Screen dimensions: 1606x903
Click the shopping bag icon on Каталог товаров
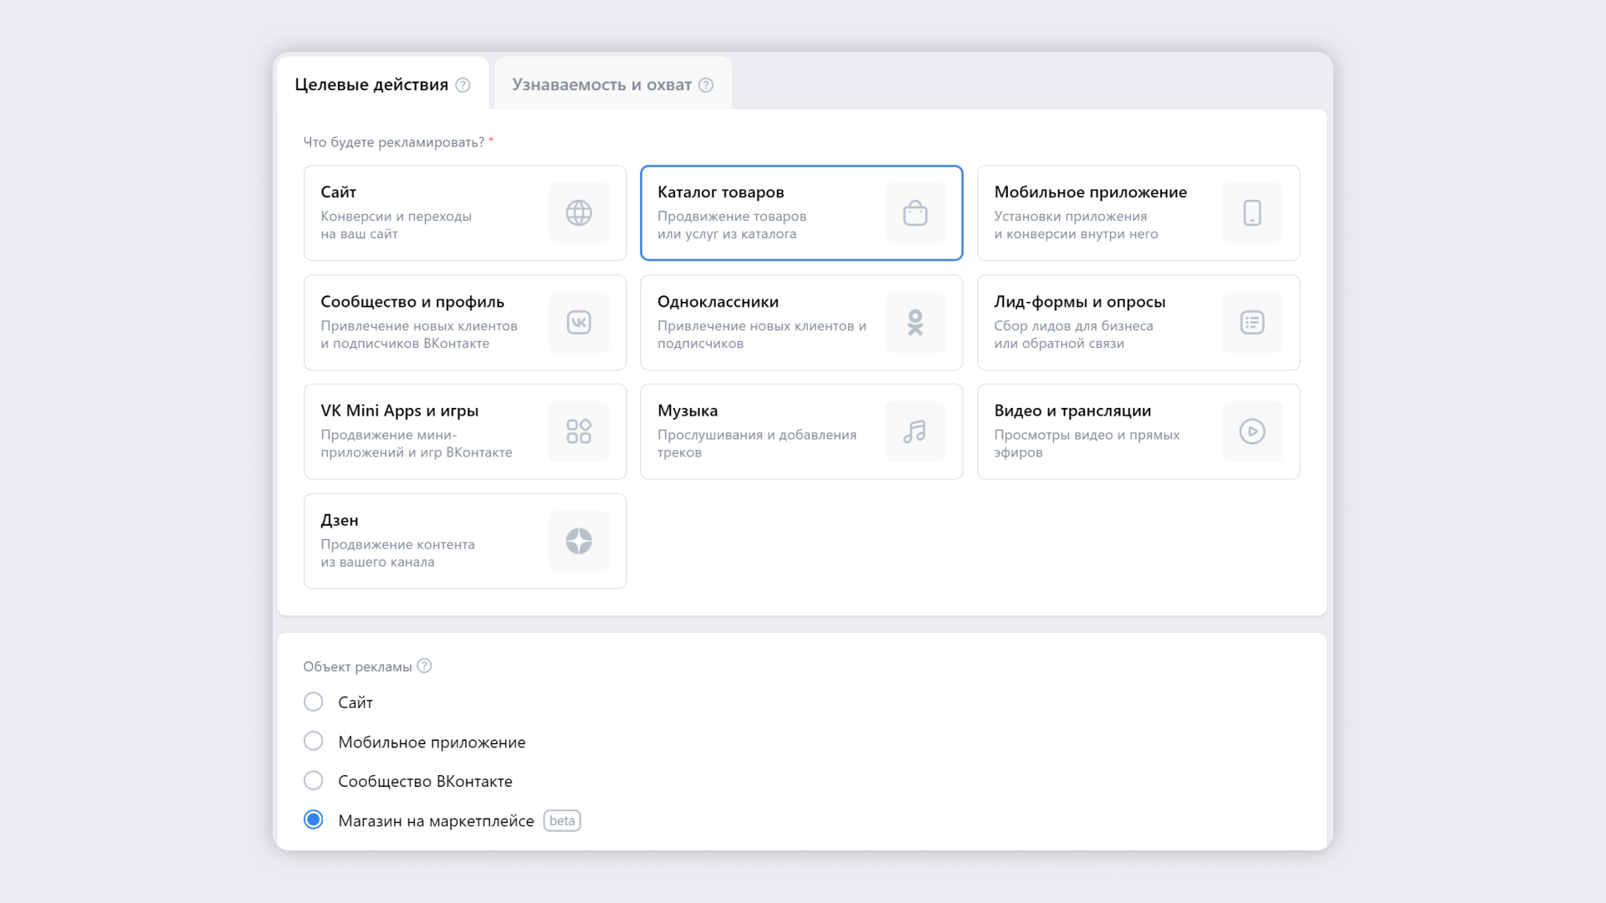[915, 213]
